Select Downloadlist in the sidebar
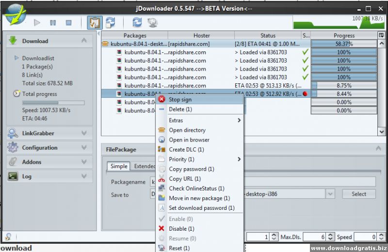388x252 pixels. [38, 58]
